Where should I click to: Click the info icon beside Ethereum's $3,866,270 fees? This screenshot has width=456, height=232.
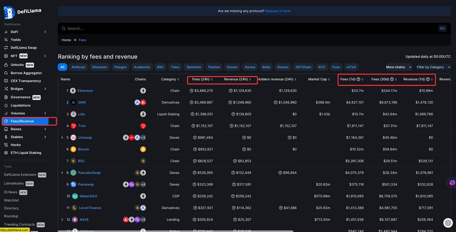(192, 91)
